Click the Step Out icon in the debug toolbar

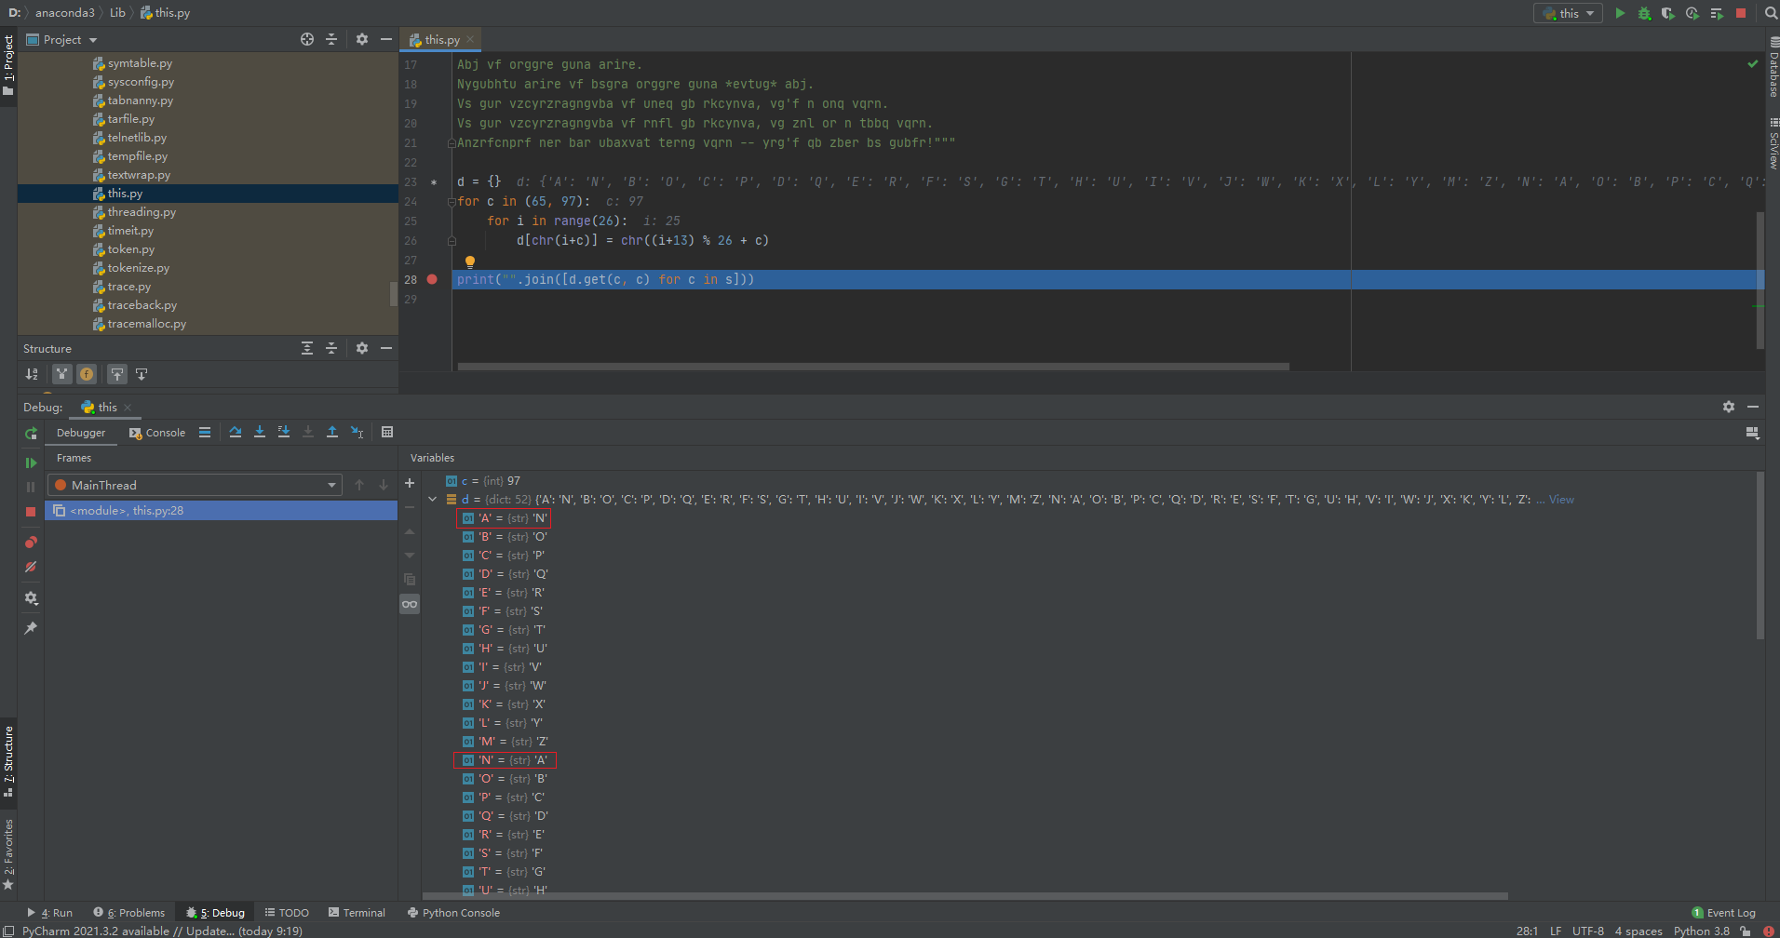pyautogui.click(x=332, y=432)
